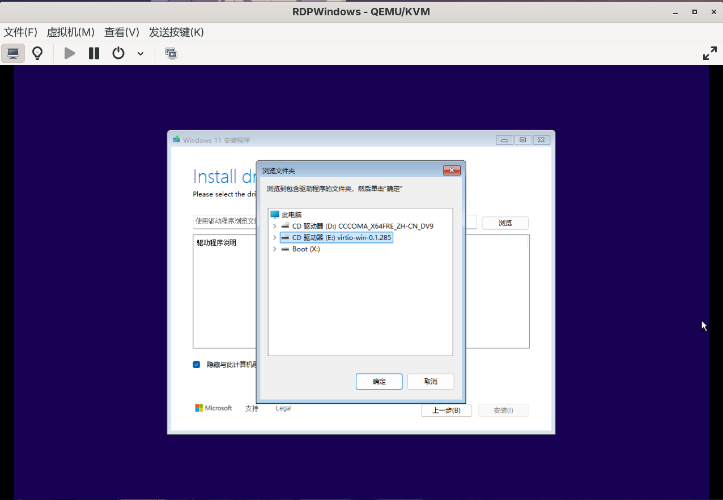The height and width of the screenshot is (500, 723).
Task: Expand the Boot (X:) tree node
Action: pos(275,249)
